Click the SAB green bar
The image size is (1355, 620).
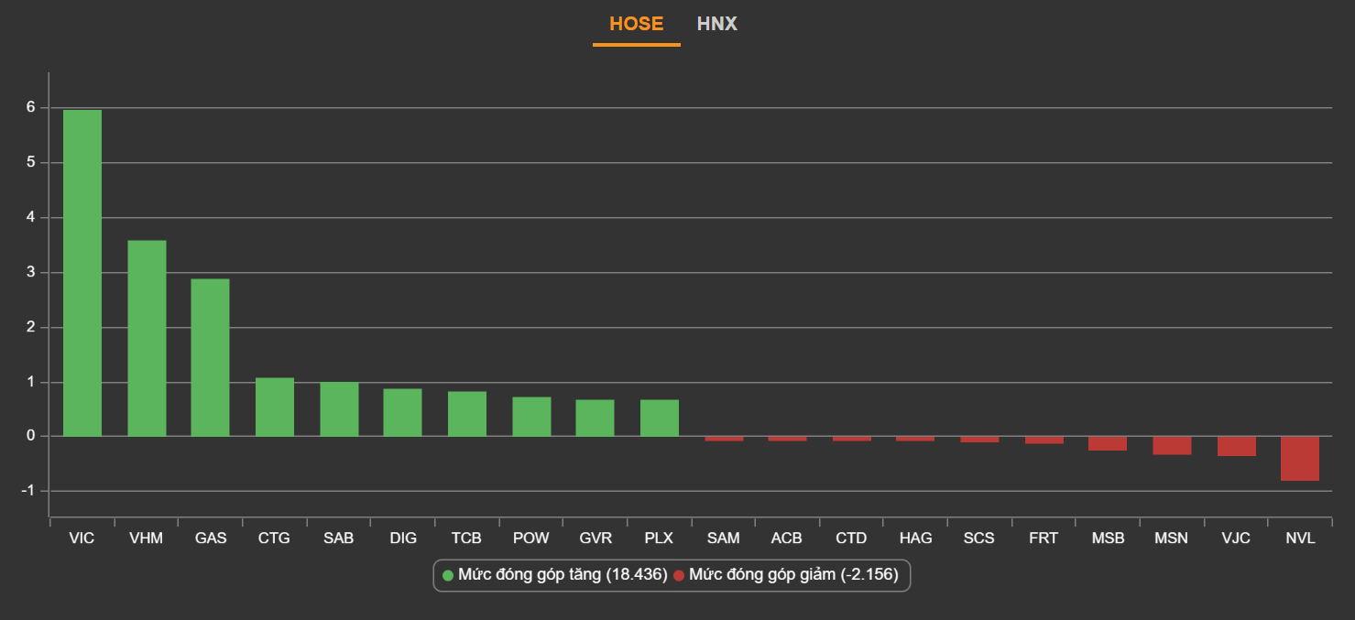pos(339,408)
